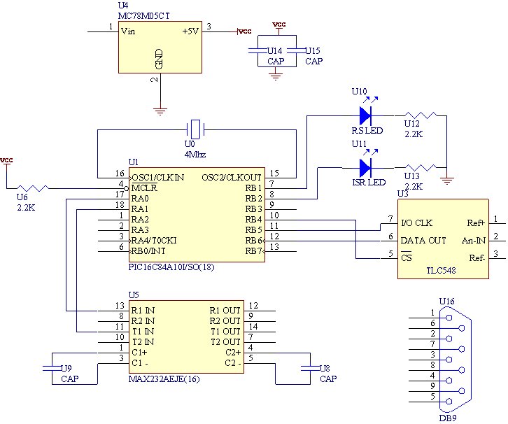Screen dimensions: 508x424
Task: Select the PIC16C84A10I/SO(18) chip body
Action: (197, 215)
